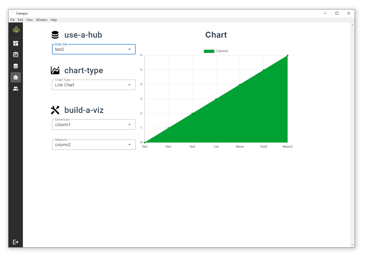Select the chart-house icon in sidebar
This screenshot has width=367, height=256.
point(16,77)
